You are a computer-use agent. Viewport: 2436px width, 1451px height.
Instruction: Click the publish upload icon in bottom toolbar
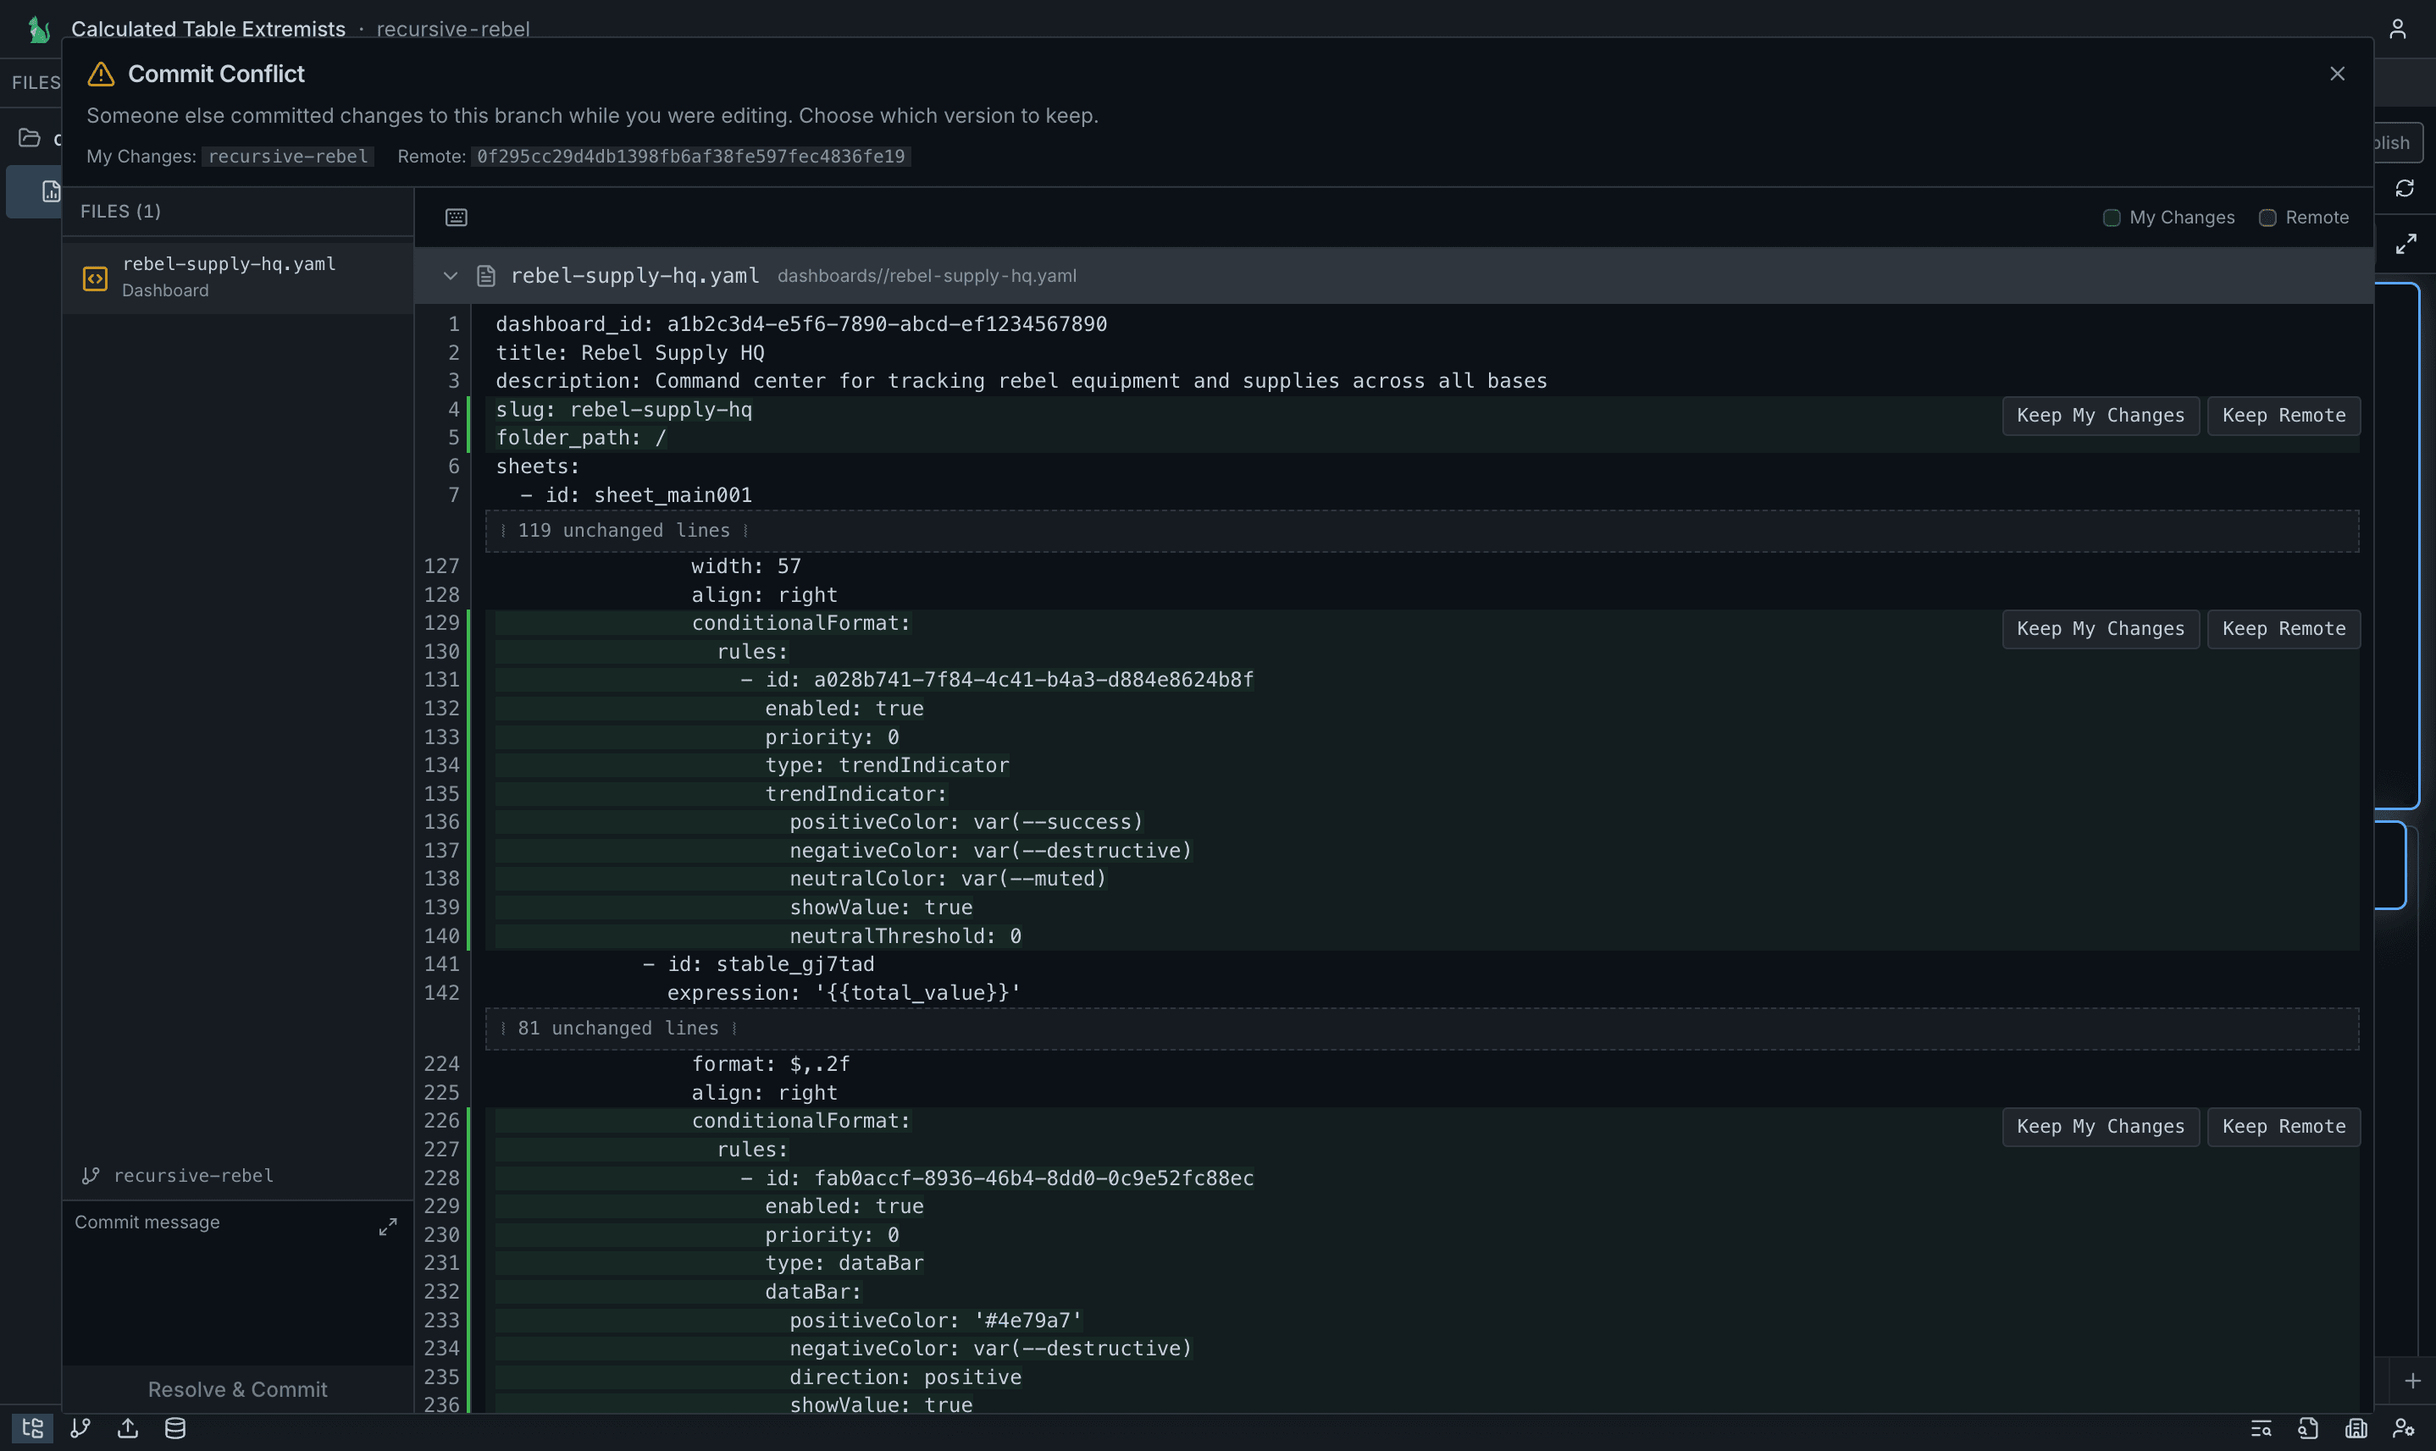click(127, 1427)
